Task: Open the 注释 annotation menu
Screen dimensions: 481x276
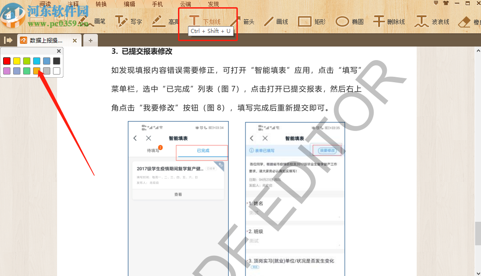Action: [x=74, y=4]
